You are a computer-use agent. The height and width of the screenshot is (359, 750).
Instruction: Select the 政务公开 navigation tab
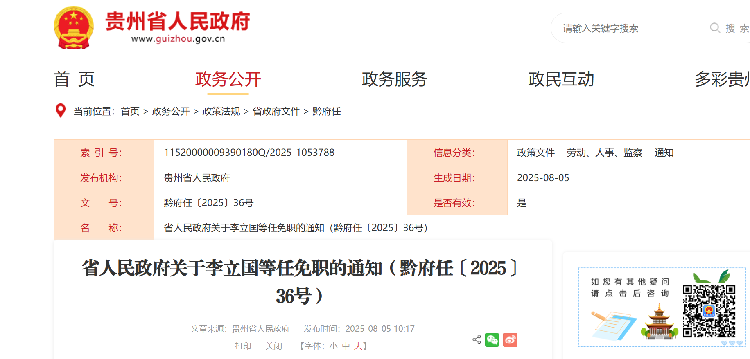click(x=228, y=79)
